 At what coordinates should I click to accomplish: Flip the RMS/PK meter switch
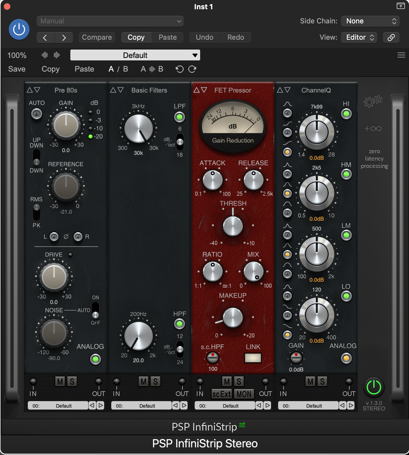37,212
